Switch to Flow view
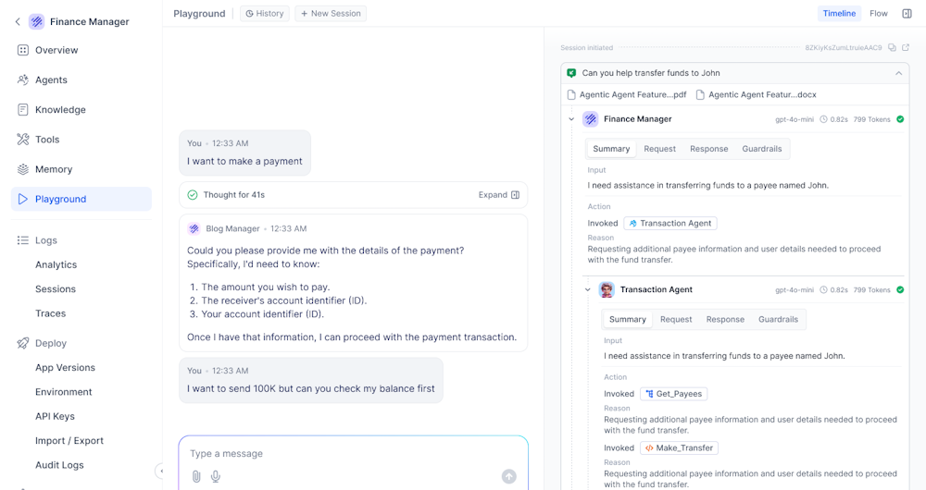Screen dimensions: 926x490 tap(878, 14)
